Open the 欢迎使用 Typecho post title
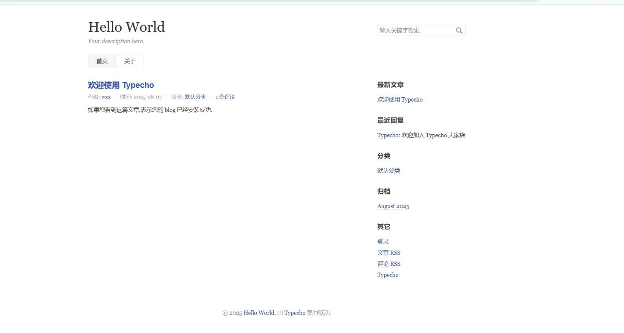This screenshot has width=624, height=333. click(x=121, y=85)
